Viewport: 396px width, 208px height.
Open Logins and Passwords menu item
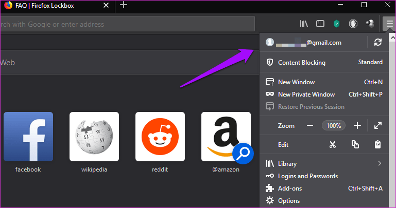coord(324,176)
